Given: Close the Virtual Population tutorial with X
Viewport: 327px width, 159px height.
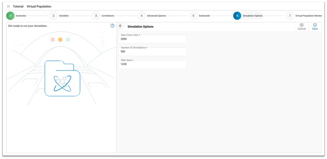Looking at the screenshot, I should click(x=8, y=6).
